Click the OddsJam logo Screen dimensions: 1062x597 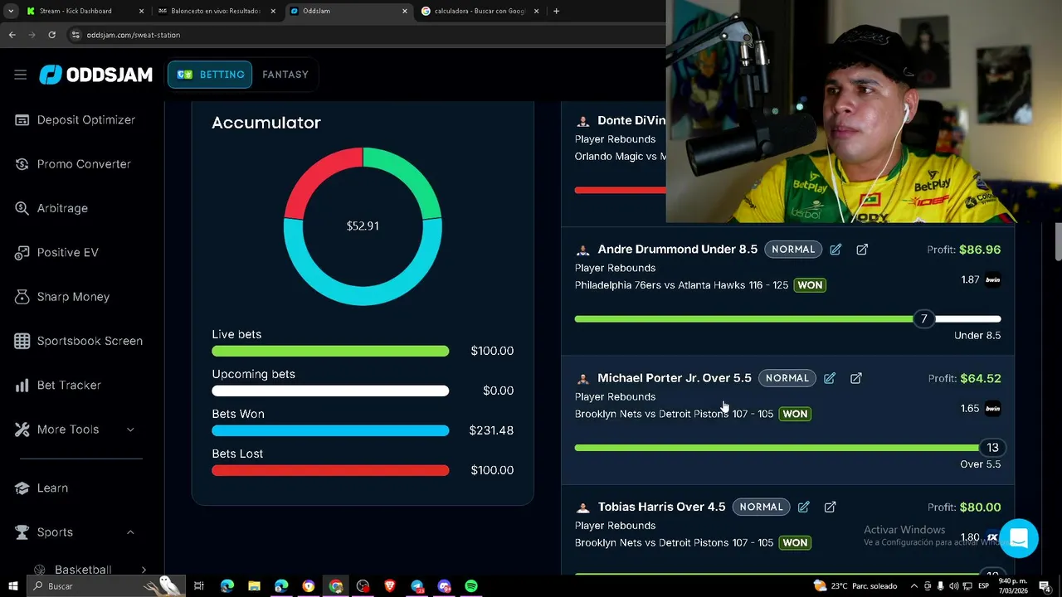coord(96,75)
